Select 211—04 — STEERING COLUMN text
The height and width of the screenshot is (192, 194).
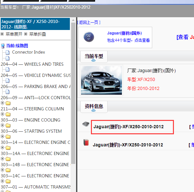coord(32,109)
